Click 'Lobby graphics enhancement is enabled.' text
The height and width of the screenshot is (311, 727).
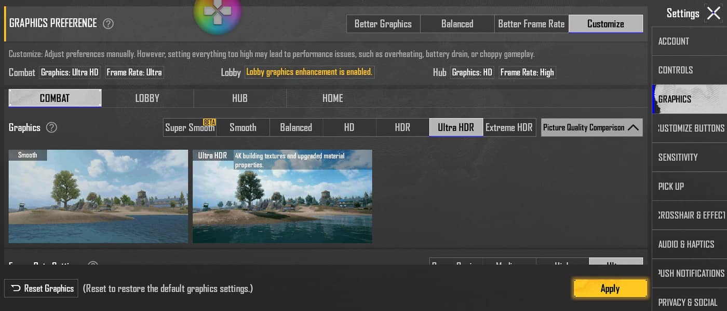pyautogui.click(x=309, y=73)
